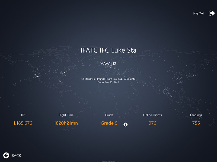Click the landings value 755
217x162 pixels.
(196, 123)
